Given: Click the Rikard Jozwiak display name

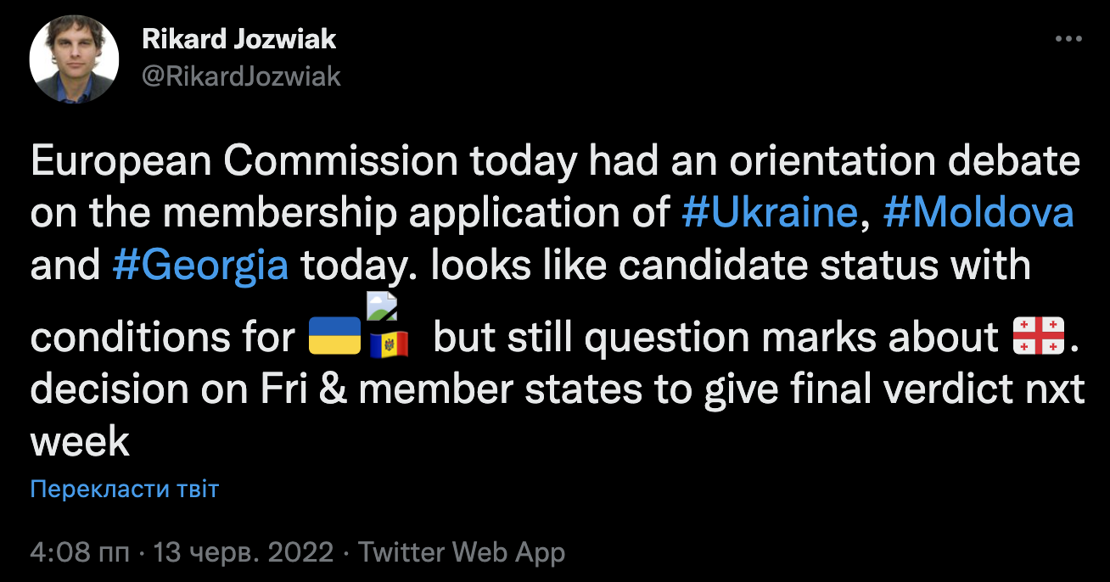Looking at the screenshot, I should (238, 38).
